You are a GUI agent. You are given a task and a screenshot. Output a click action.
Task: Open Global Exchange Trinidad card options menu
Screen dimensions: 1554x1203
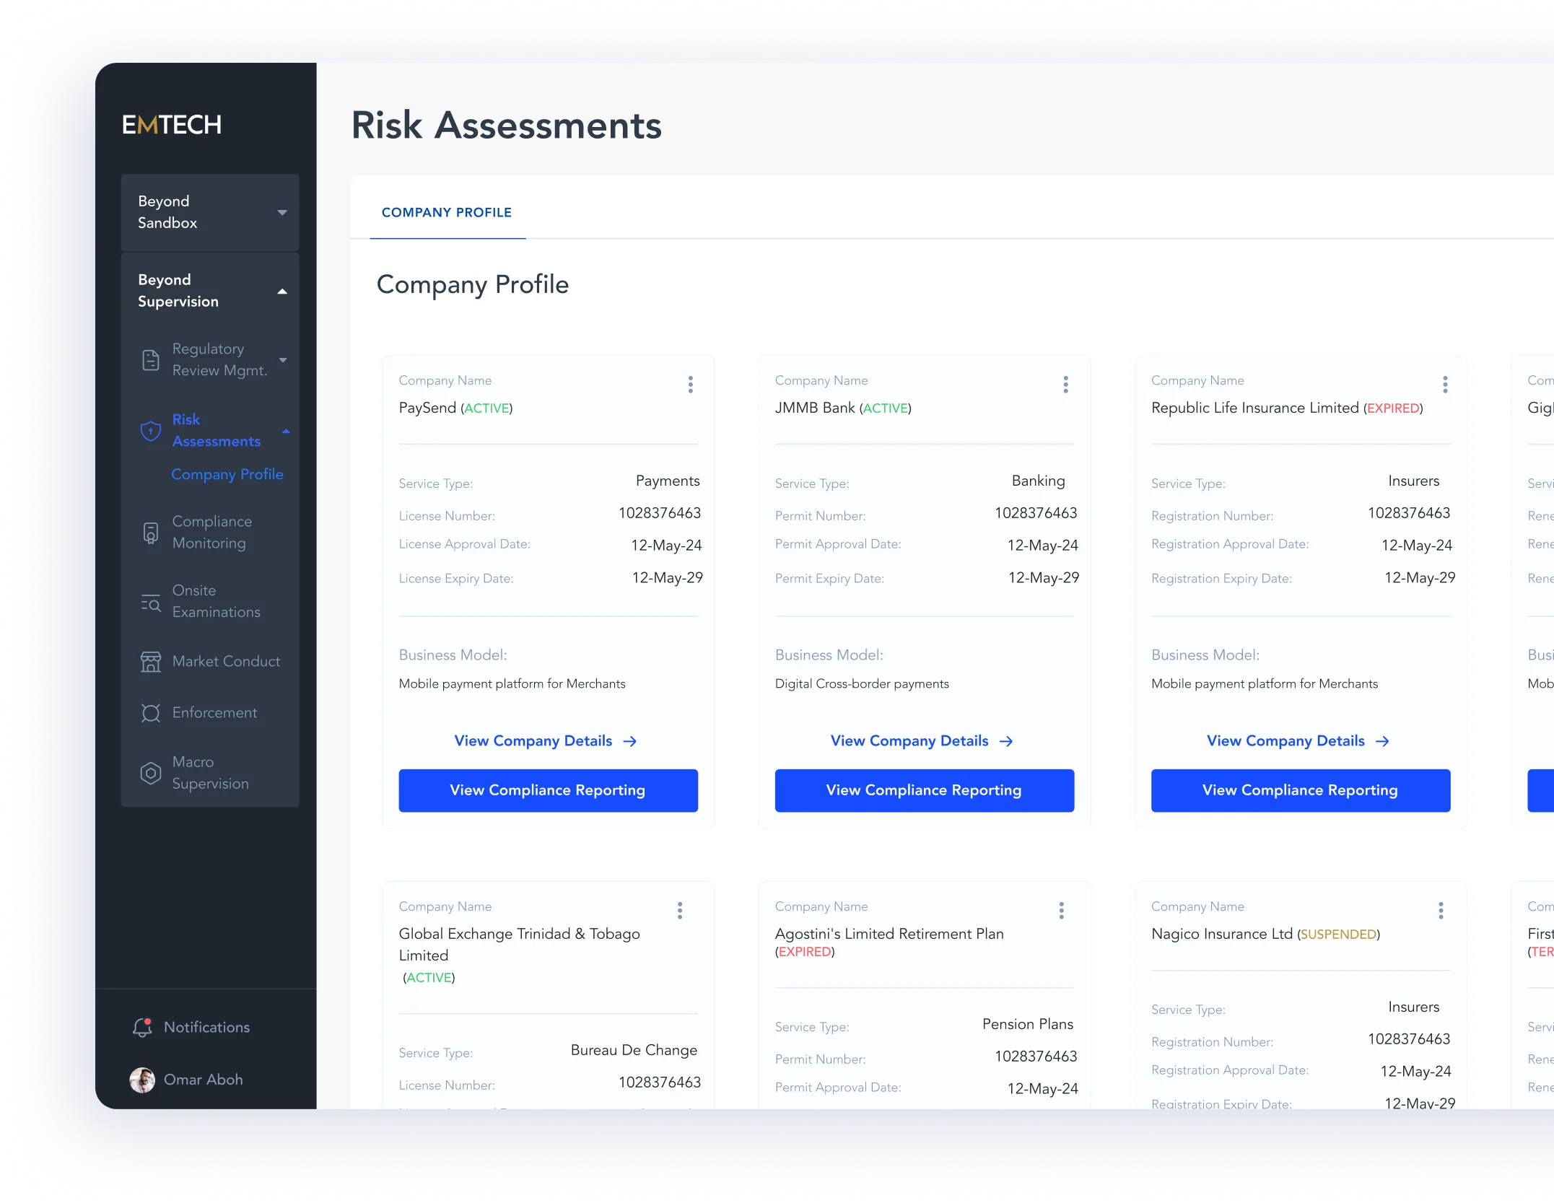(x=680, y=911)
